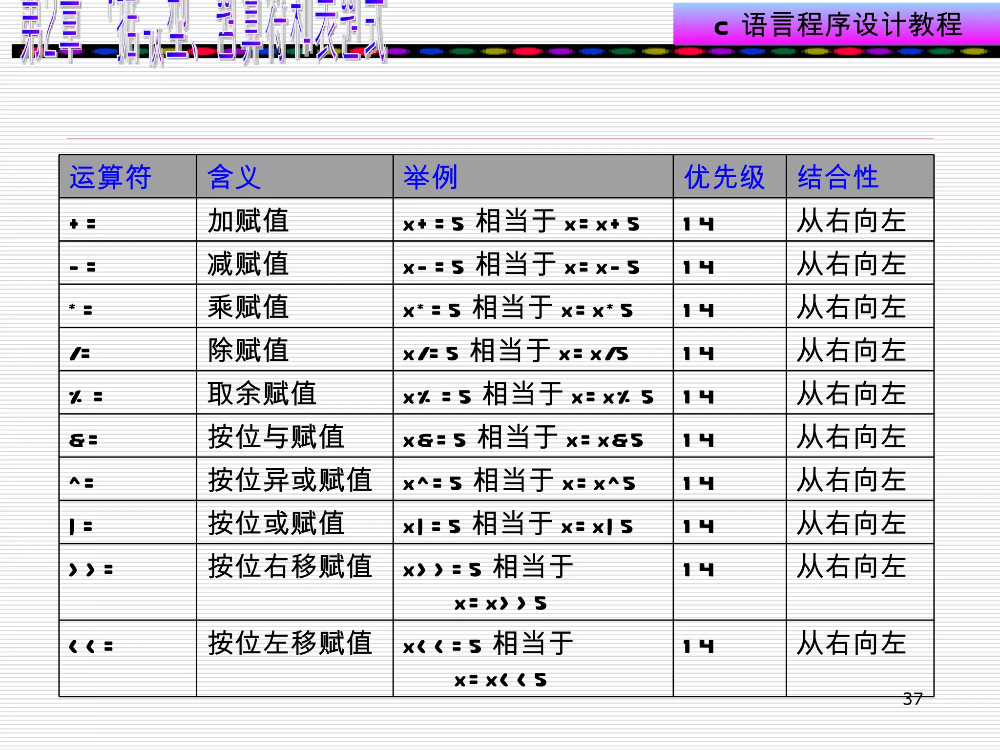Select the %= operator cell
The width and height of the screenshot is (1000, 750).
pos(128,393)
